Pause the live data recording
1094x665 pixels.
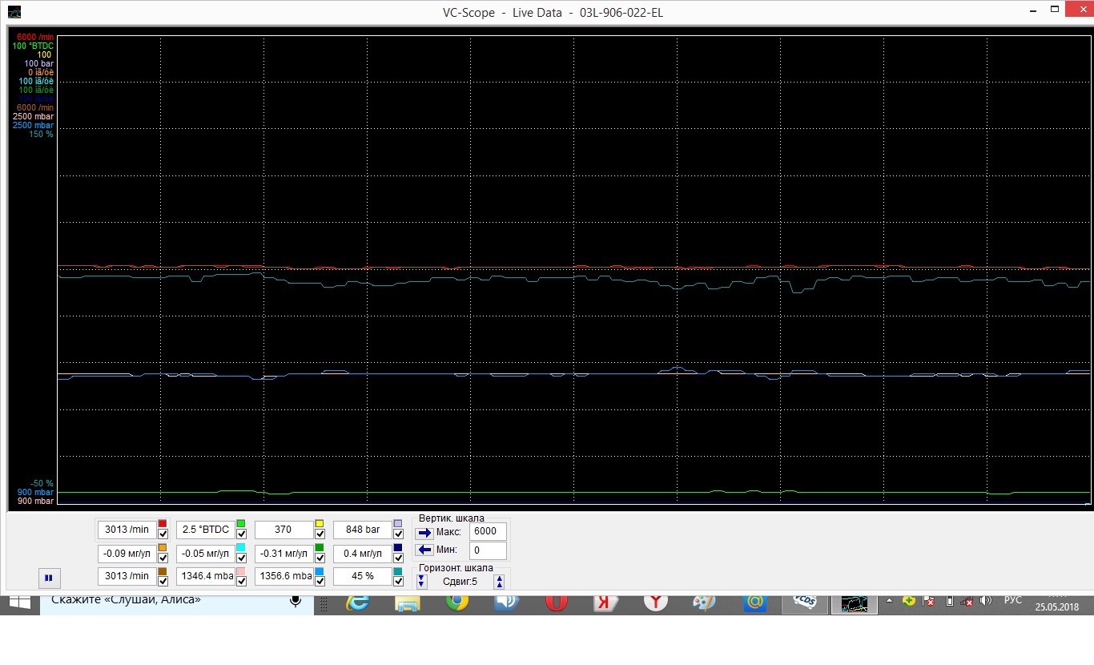pos(48,577)
